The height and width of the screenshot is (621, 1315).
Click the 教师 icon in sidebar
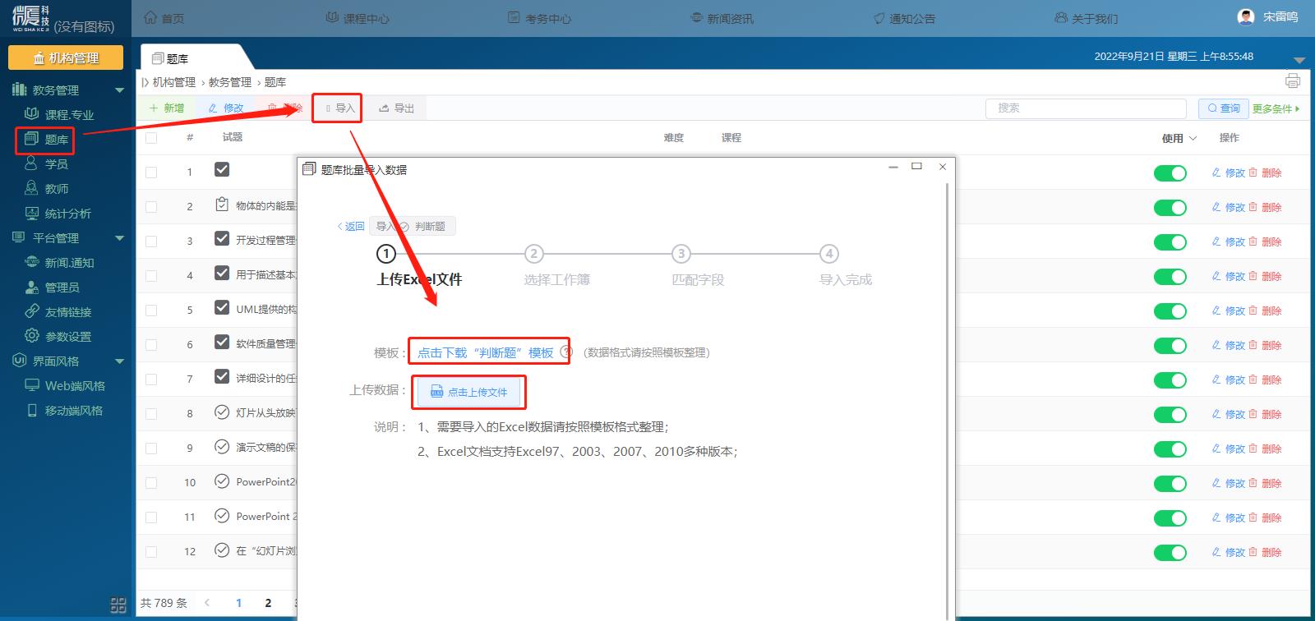31,188
